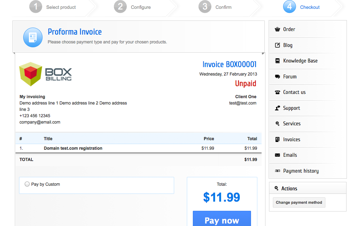The image size is (361, 226).
Task: Click the Support person icon
Action: tap(277, 108)
